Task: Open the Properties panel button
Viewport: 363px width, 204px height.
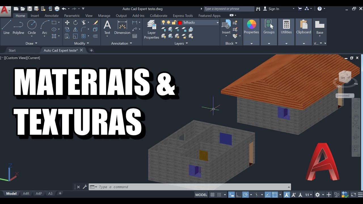Action: pos(252,32)
